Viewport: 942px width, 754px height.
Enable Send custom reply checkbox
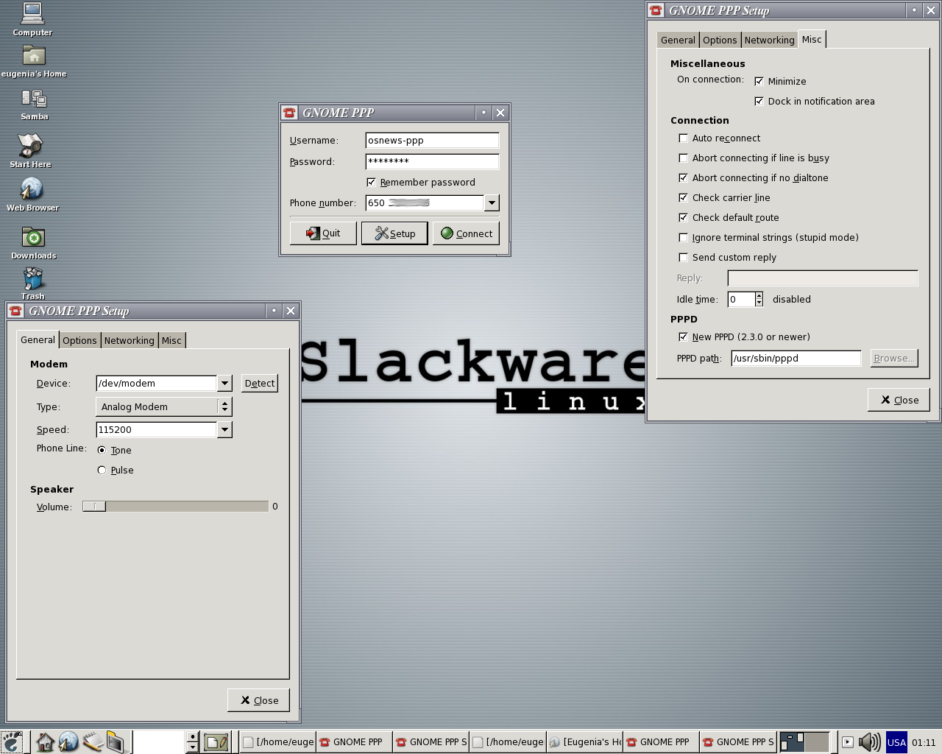coord(683,257)
